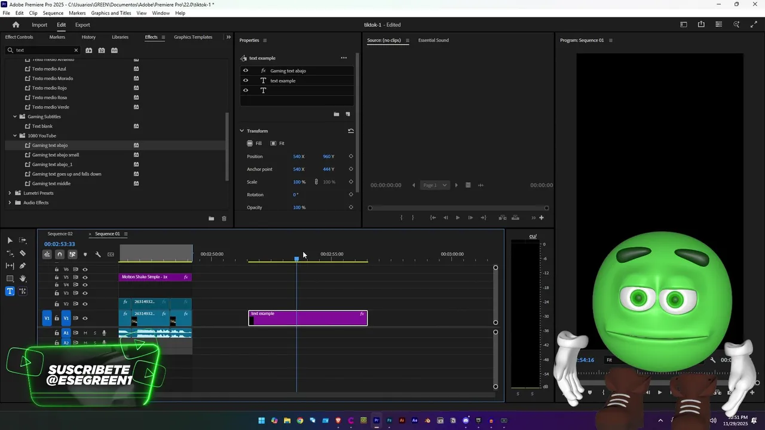Image resolution: width=765 pixels, height=430 pixels.
Task: Expand the Lumetri Presets folder
Action: [10, 193]
